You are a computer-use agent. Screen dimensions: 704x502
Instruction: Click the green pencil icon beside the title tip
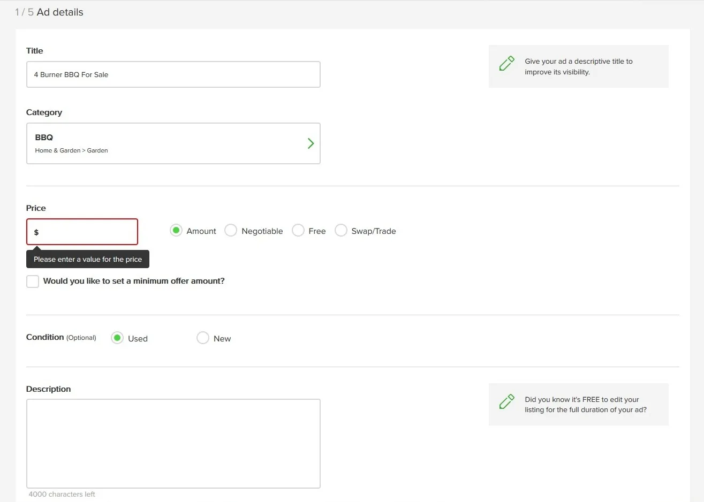click(x=506, y=63)
